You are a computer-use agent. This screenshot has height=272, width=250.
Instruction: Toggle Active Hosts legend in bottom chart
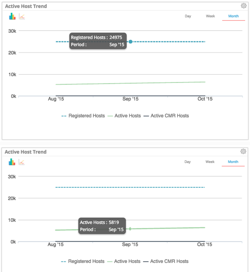tap(124, 261)
